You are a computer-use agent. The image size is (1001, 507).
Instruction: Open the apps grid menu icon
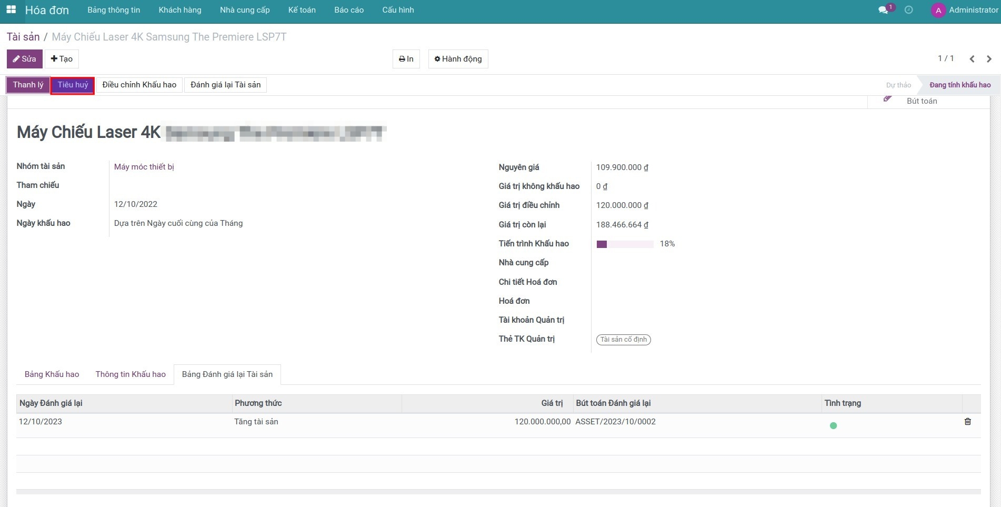[x=11, y=10]
